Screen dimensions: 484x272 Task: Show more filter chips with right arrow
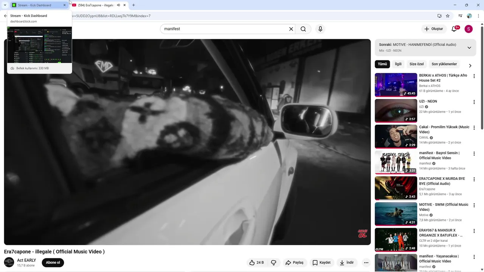[470, 66]
